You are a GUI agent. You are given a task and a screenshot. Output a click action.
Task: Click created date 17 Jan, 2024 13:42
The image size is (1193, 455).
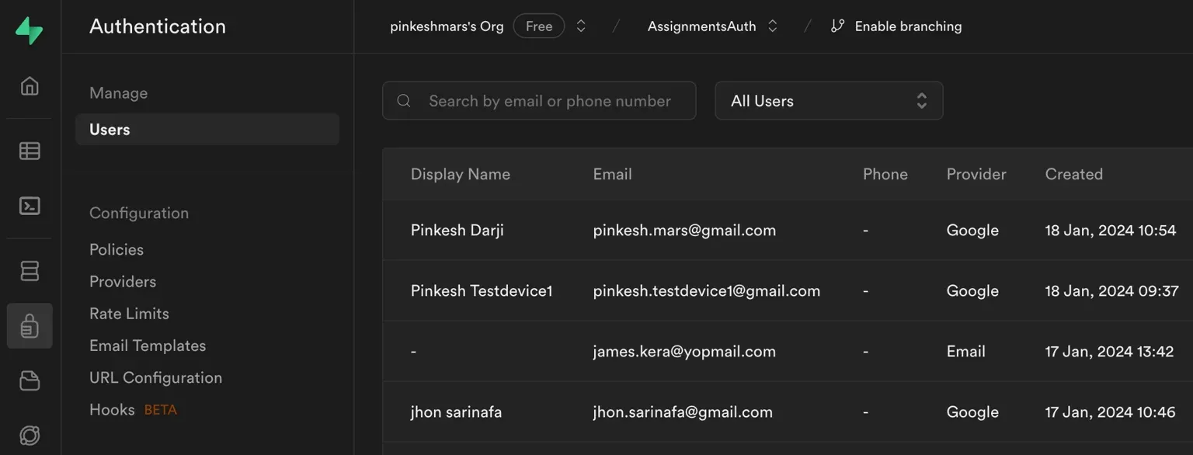[x=1110, y=351]
